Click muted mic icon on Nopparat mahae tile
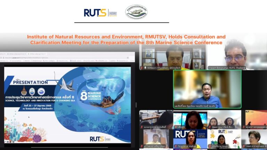 point(176,146)
